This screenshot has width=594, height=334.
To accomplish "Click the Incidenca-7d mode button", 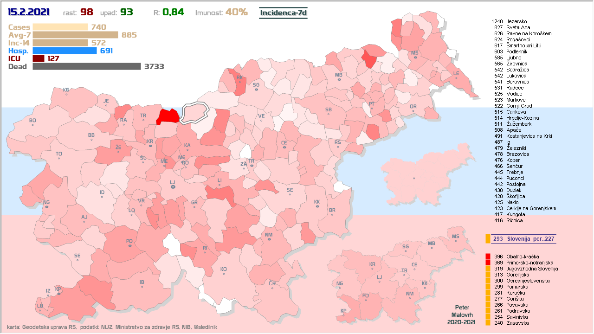I will (x=283, y=13).
